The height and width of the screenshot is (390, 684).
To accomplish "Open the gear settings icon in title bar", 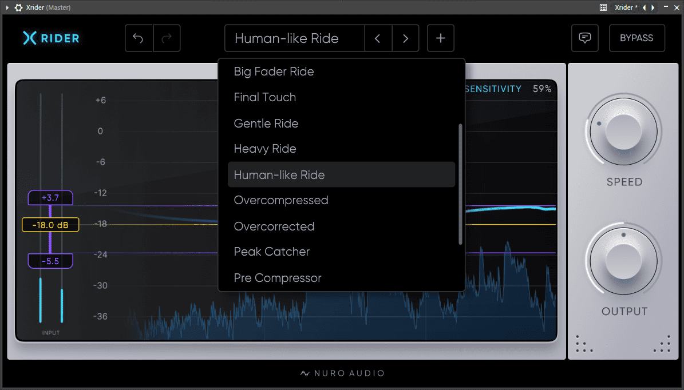I will [18, 7].
